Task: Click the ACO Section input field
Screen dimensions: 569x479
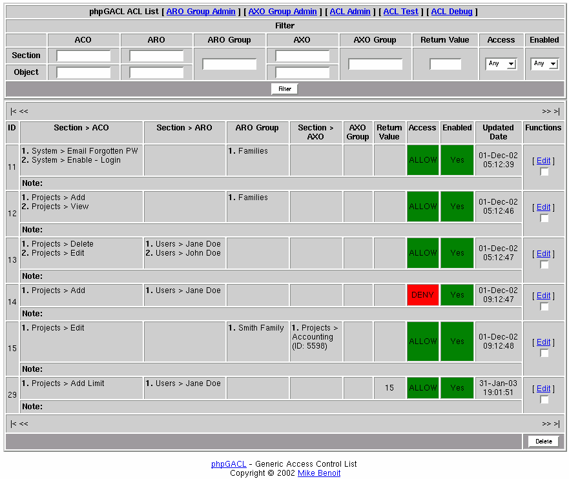Action: [83, 56]
